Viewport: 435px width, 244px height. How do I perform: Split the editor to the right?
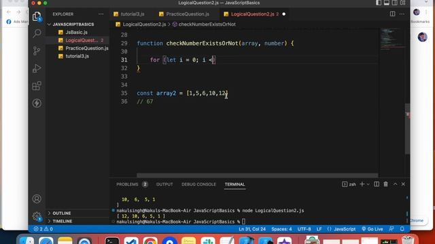pyautogui.click(x=392, y=14)
